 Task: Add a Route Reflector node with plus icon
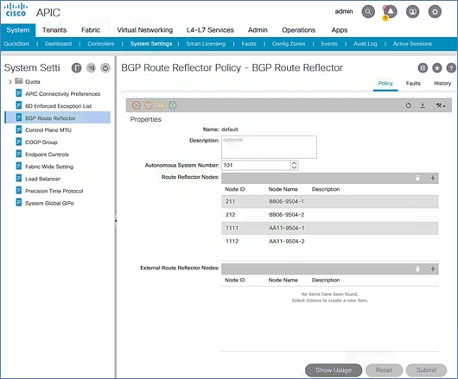433,178
